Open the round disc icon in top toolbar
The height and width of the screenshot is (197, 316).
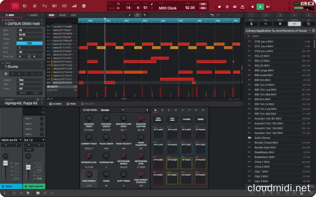tap(84, 6)
